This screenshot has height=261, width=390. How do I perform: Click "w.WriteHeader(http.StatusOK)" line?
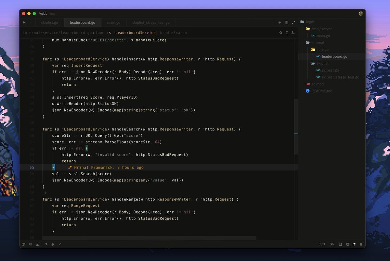pos(85,104)
